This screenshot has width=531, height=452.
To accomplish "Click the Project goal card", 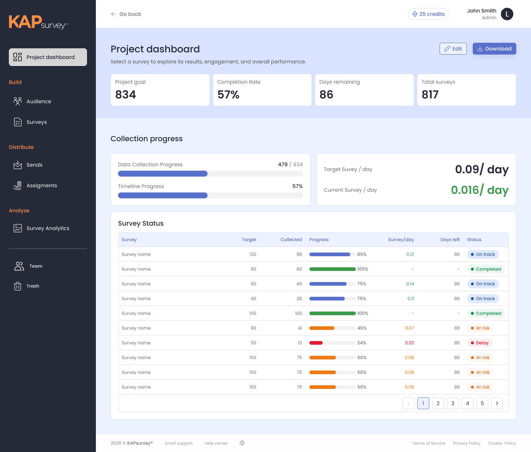I will pyautogui.click(x=160, y=90).
